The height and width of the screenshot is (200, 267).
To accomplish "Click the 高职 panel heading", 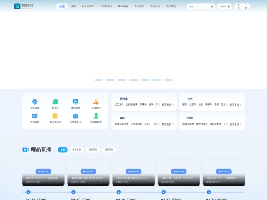I will pyautogui.click(x=122, y=118).
